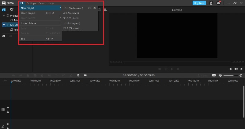The width and height of the screenshot is (245, 129).
Task: Open the Help menu
Action: pos(51,3)
